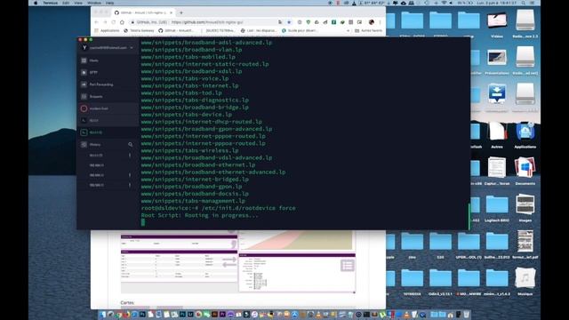Open Spotlight search in menu bar
This screenshot has height=320, width=569.
click(x=524, y=3)
